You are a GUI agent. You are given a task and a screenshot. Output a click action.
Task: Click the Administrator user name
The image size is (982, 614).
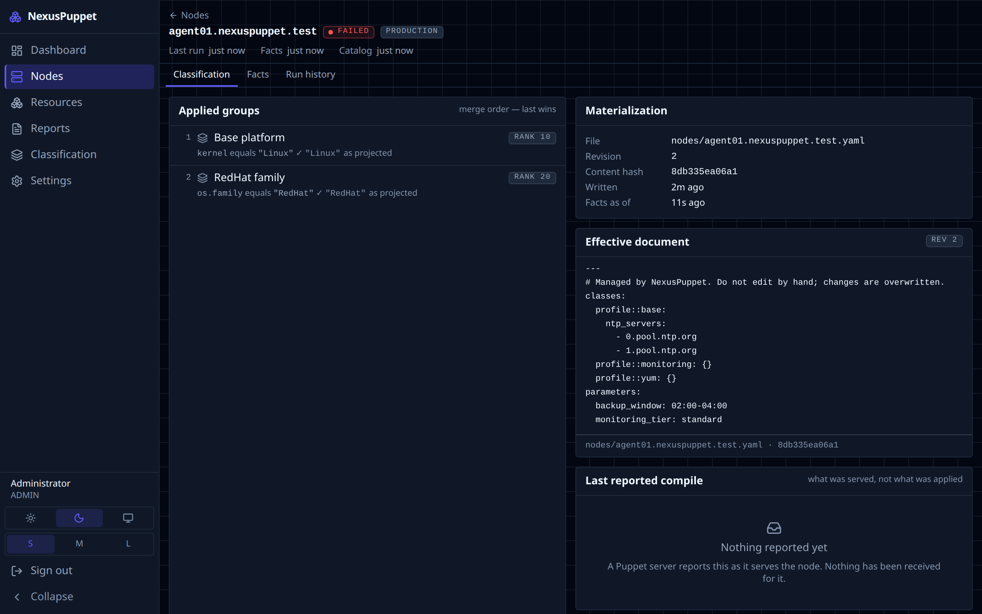click(x=40, y=483)
